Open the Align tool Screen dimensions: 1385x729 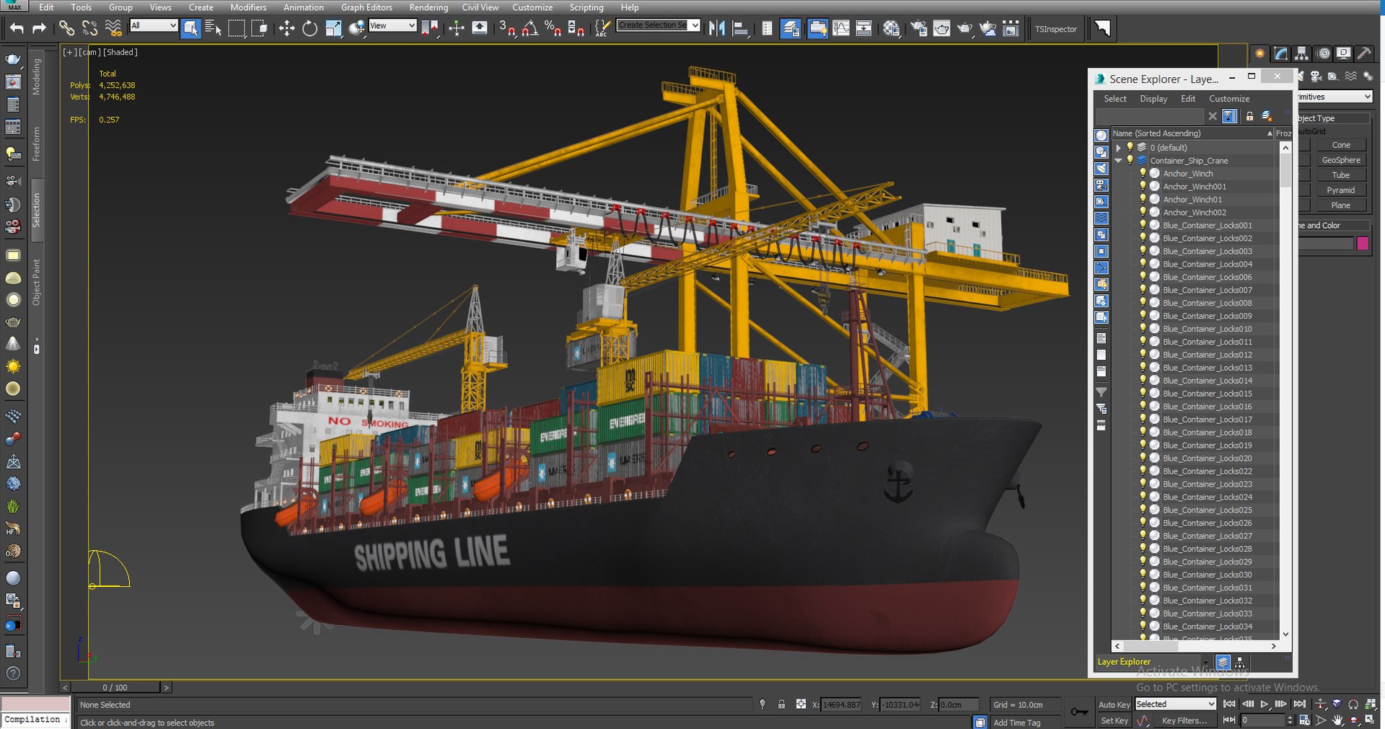point(740,28)
